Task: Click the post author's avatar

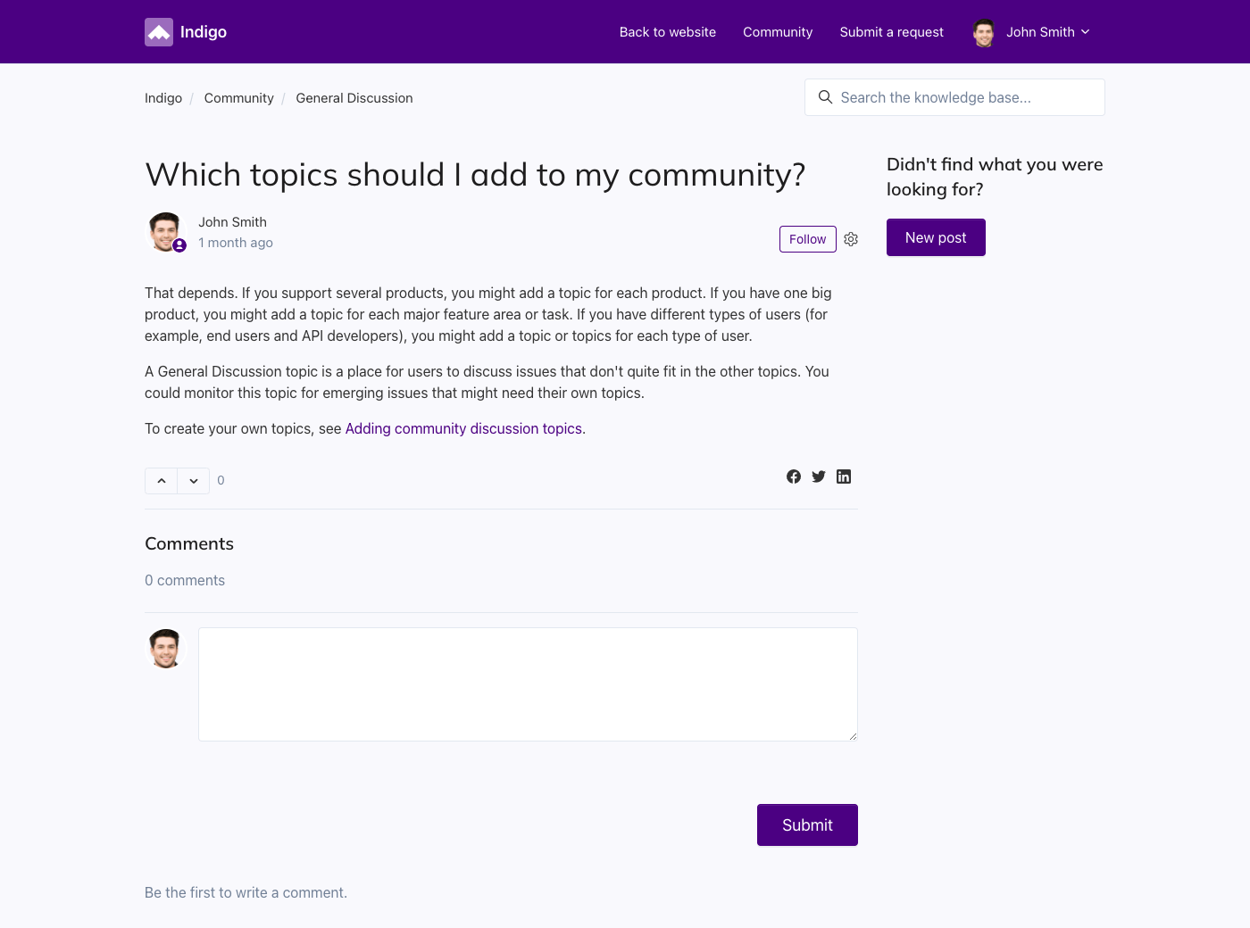Action: click(165, 232)
